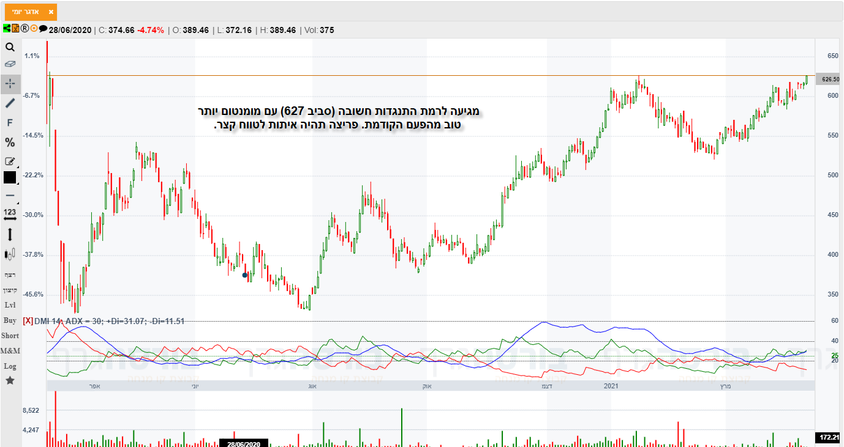
Task: Click the -45.6% percentage axis label
Action: coord(32,294)
